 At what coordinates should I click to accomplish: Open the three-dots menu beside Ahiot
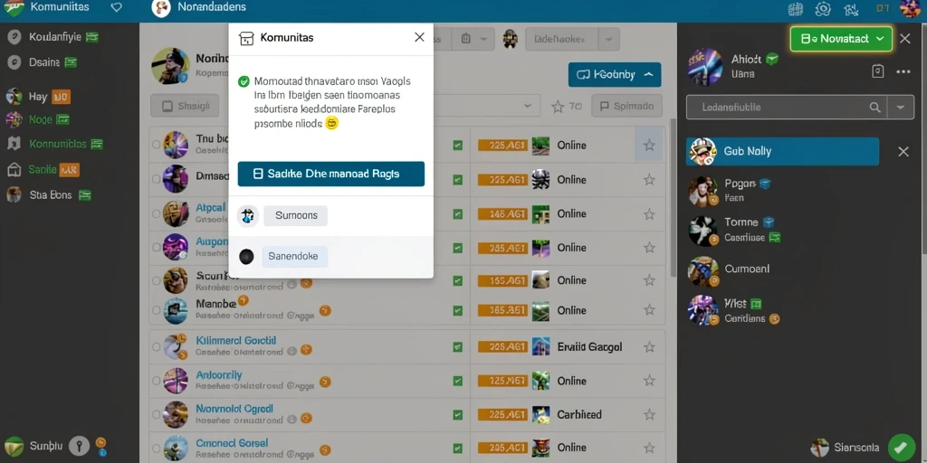(x=903, y=72)
